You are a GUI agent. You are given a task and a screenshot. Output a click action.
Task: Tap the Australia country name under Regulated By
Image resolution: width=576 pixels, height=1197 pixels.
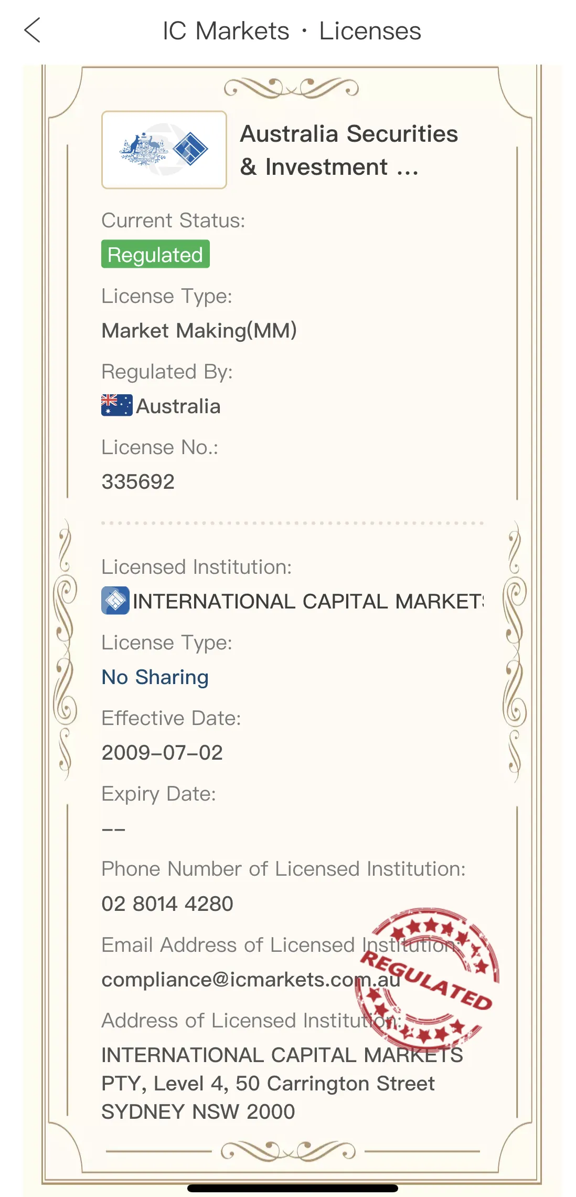point(178,406)
